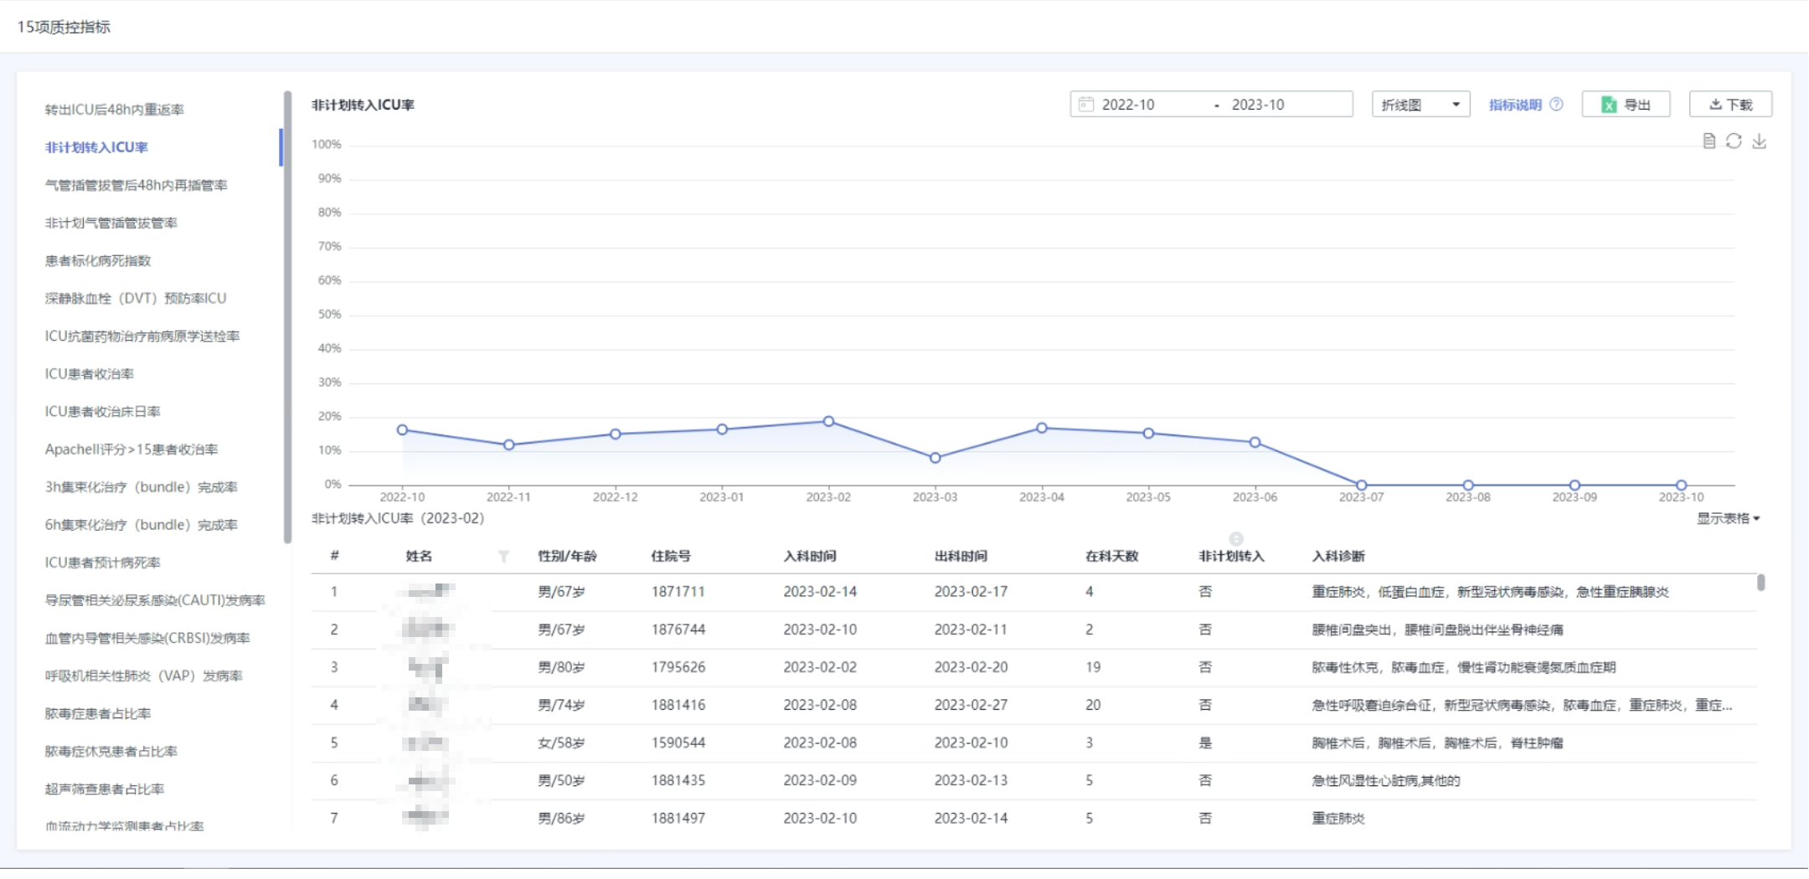
Task: Open 3h集束化治疗（bundle）完成率
Action: [x=142, y=487]
